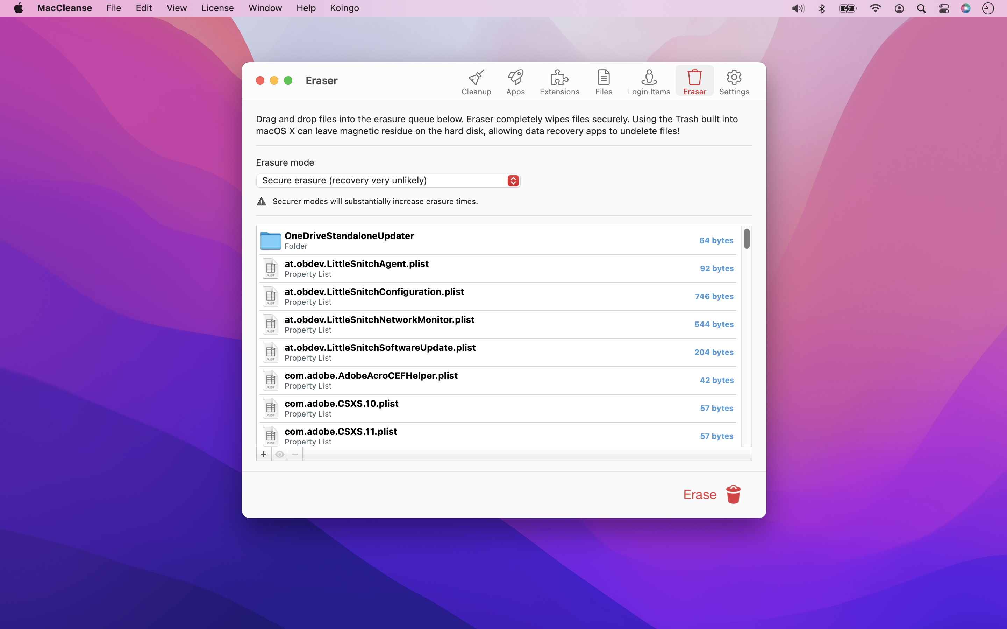
Task: Open the Help menu
Action: point(306,8)
